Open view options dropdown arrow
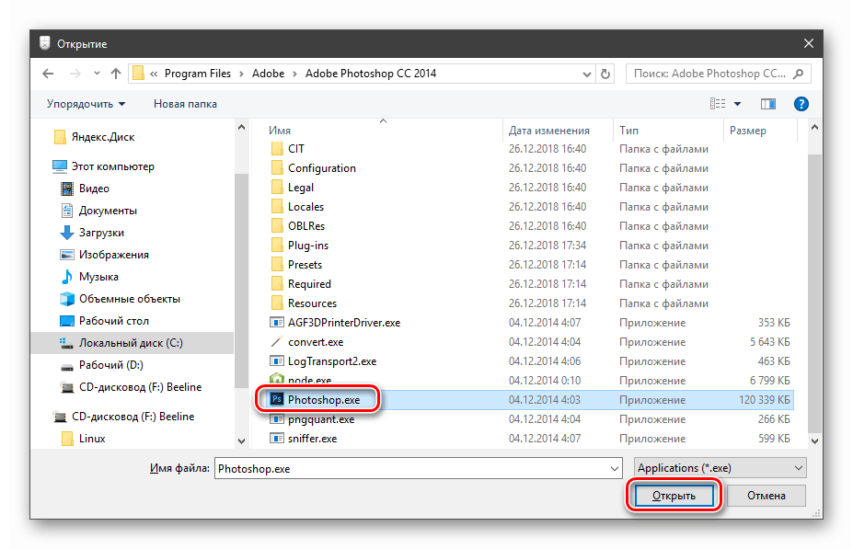This screenshot has height=549, width=853. point(738,104)
